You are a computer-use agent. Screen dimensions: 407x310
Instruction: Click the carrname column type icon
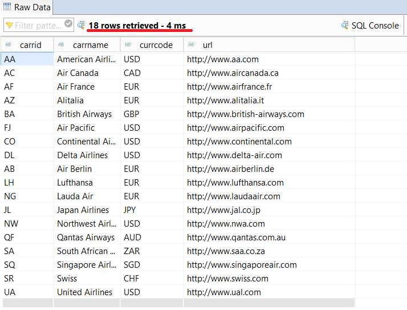point(61,45)
